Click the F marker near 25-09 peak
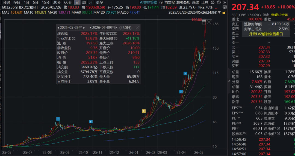The height and width of the screenshot is (156, 295). click(58, 119)
